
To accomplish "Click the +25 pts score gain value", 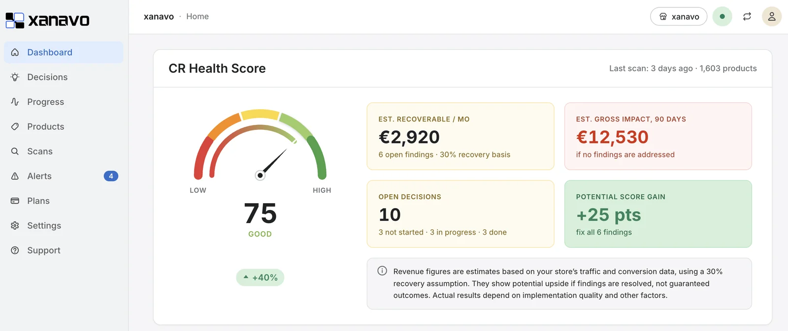I will [x=609, y=215].
